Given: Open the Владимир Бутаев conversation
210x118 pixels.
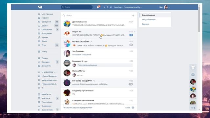Looking at the screenshot, I should pyautogui.click(x=99, y=63).
